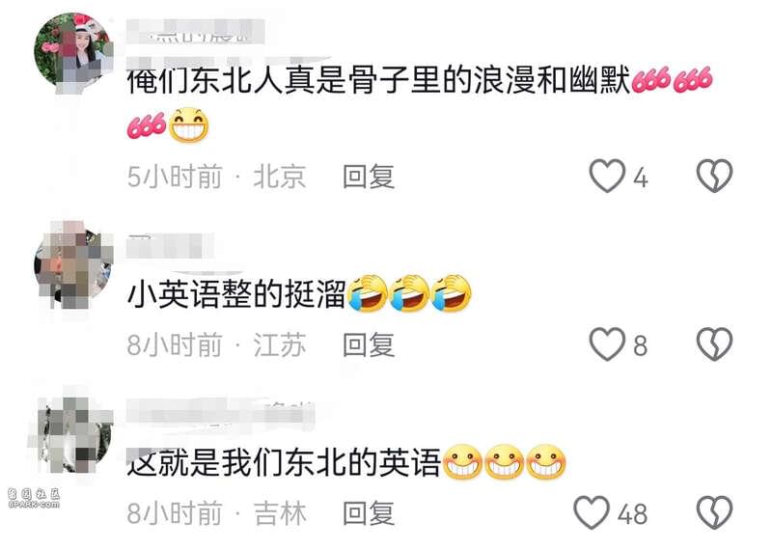The image size is (772, 550).
Task: Open the second commenter's blurred username
Action: point(170,246)
